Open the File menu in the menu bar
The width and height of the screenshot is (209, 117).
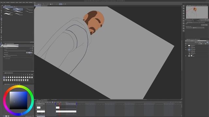pyautogui.click(x=2, y=2)
